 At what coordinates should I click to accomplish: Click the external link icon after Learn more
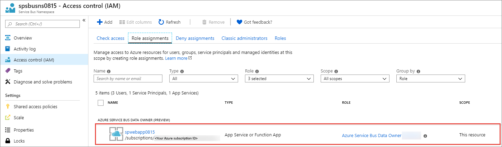click(190, 58)
